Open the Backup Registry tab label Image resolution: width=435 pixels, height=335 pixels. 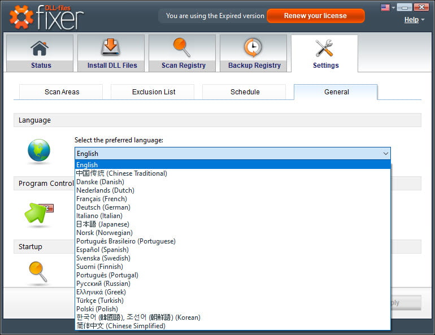point(254,66)
